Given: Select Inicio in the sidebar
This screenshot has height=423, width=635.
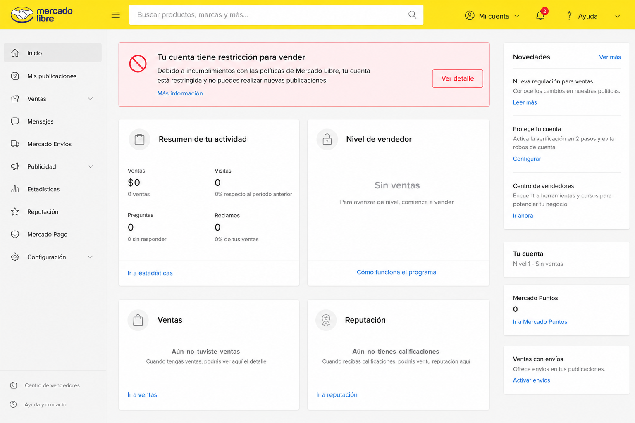Looking at the screenshot, I should 53,53.
